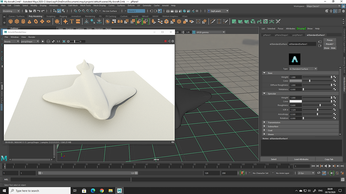Switch to the Sculpting shelf tab
The width and height of the screenshot is (346, 194).
click(51, 16)
